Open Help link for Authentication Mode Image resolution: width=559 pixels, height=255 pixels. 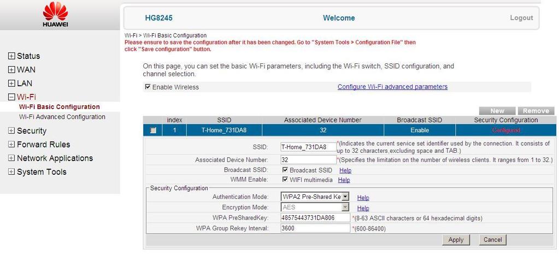(363, 198)
